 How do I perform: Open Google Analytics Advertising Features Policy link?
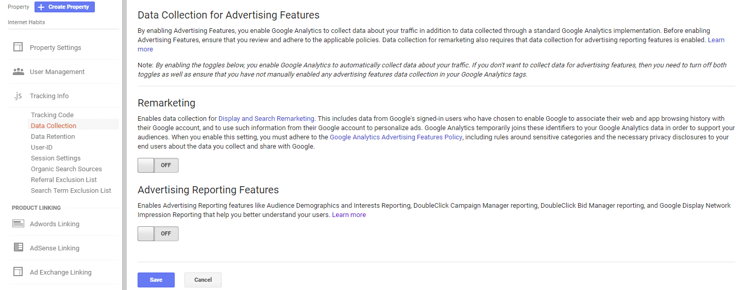(396, 137)
